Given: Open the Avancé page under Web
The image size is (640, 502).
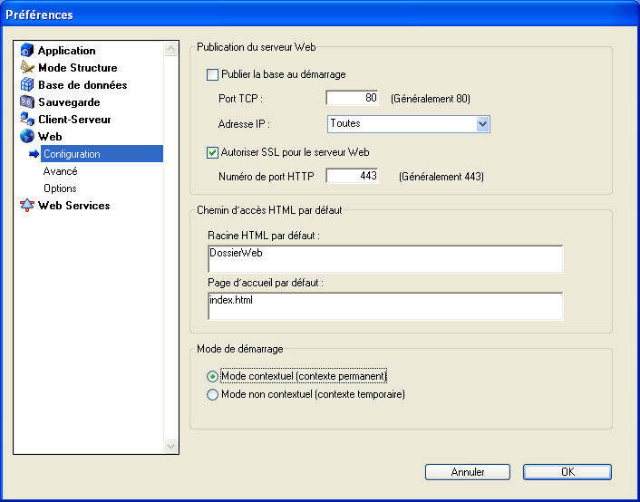Looking at the screenshot, I should [x=60, y=171].
